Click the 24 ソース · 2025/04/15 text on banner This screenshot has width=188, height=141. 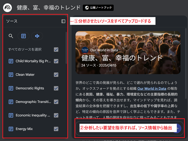(x=99, y=66)
